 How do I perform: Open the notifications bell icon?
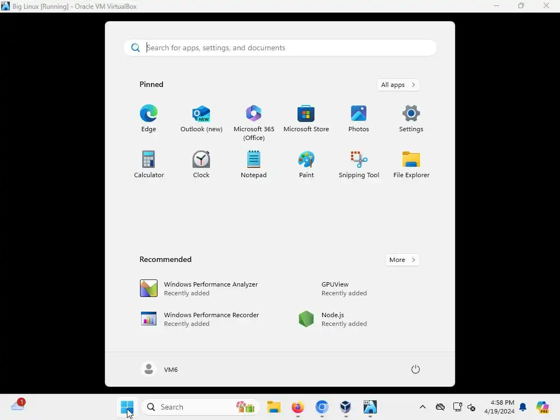click(523, 407)
